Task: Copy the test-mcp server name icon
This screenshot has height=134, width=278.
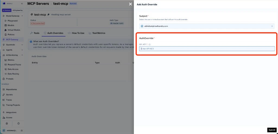Action: coord(48,15)
